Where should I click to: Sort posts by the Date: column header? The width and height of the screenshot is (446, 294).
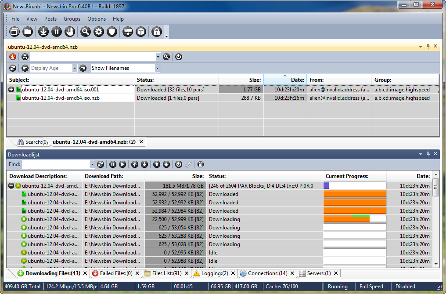coord(285,80)
